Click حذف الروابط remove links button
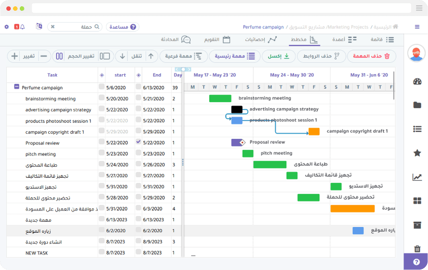The image size is (428, 270). coord(321,56)
